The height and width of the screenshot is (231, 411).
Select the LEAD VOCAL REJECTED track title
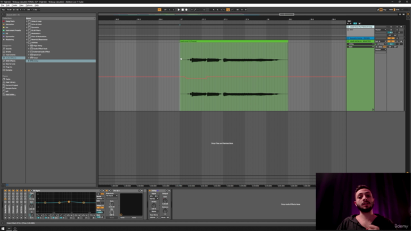[x=360, y=41]
